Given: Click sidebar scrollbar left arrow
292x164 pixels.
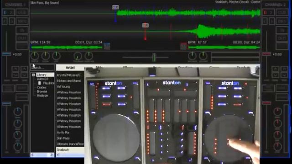Looking at the screenshot, I should (33, 155).
